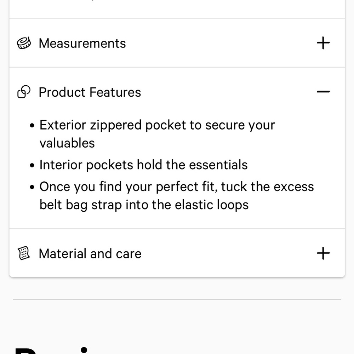The width and height of the screenshot is (354, 354).
Task: Click the care sheet icon beside Material and care
Action: (24, 253)
